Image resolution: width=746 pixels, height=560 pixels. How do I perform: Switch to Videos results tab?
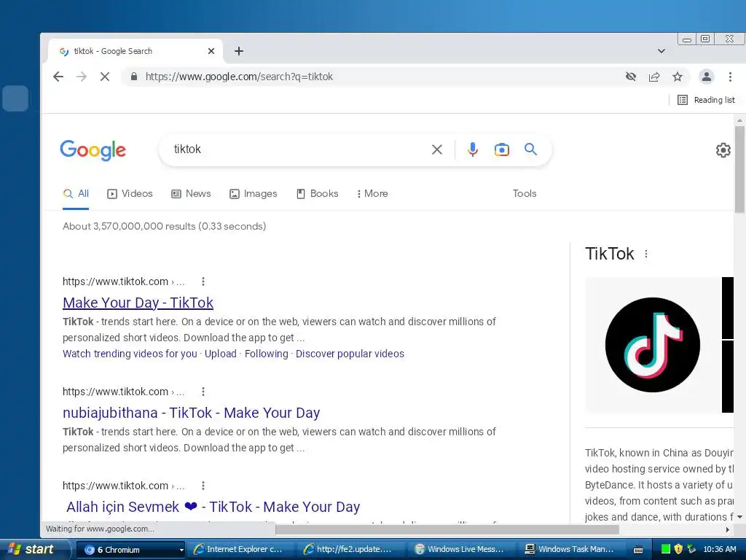pyautogui.click(x=130, y=194)
